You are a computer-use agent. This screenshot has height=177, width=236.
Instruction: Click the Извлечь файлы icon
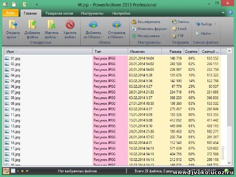(51, 25)
